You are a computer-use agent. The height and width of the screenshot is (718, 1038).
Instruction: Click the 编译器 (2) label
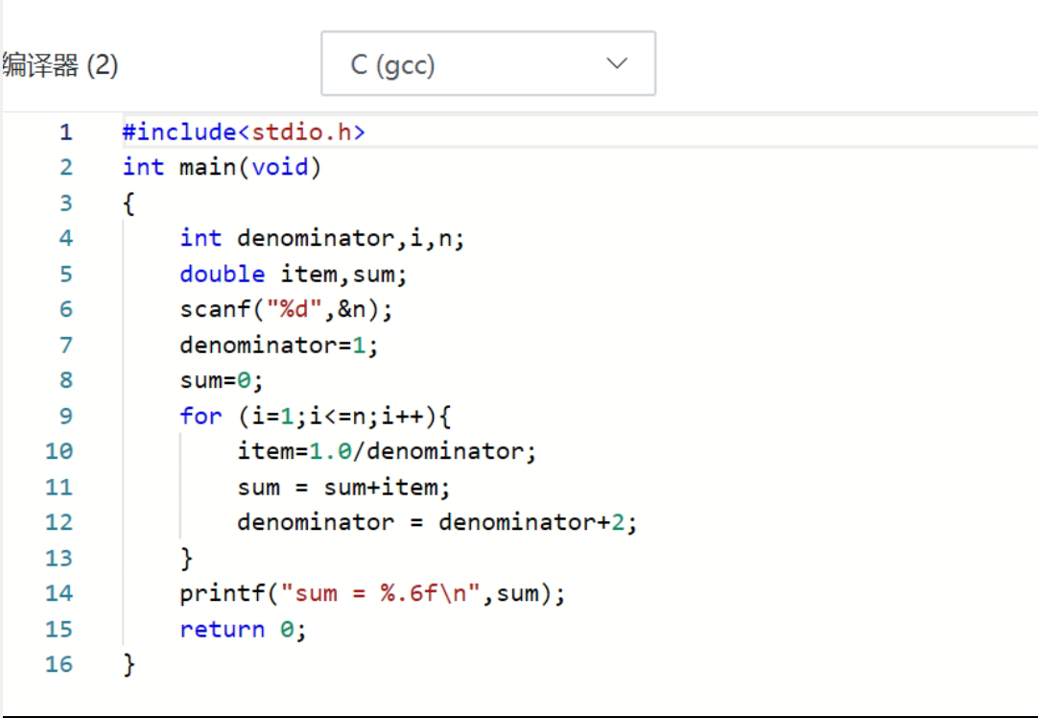(x=59, y=65)
